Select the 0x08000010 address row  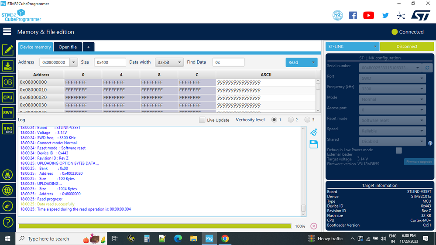[167, 90]
